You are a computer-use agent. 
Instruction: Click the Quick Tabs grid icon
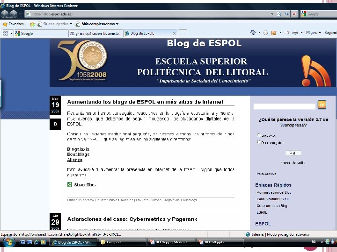pyautogui.click(x=6, y=34)
